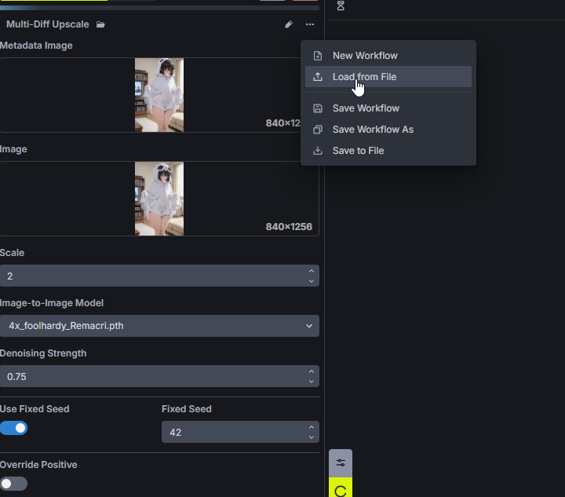Click the hourglass queue icon

pyautogui.click(x=341, y=5)
